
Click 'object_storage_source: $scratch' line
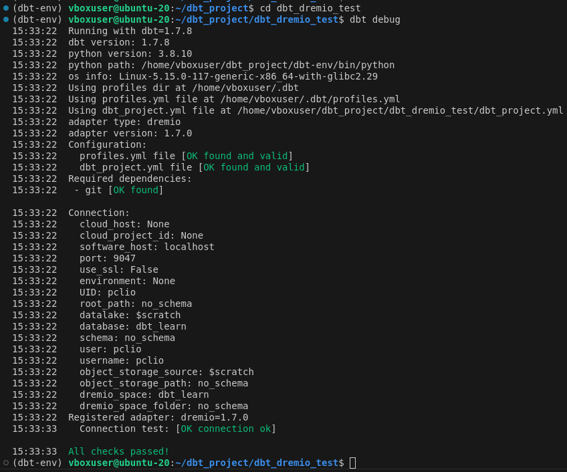166,372
